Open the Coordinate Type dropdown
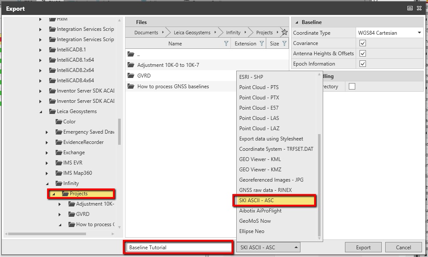This screenshot has width=428, height=257. pos(419,33)
